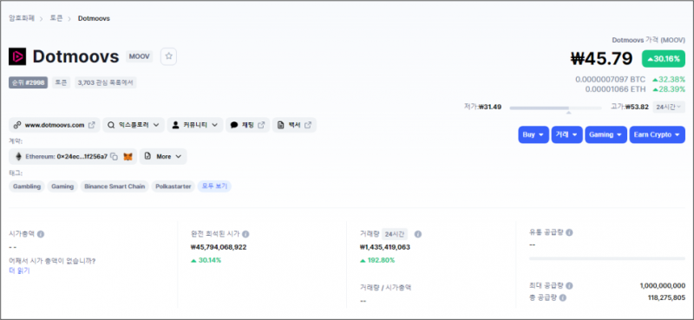The width and height of the screenshot is (694, 320).
Task: Add token to MetaMask via fox icon
Action: (x=128, y=157)
